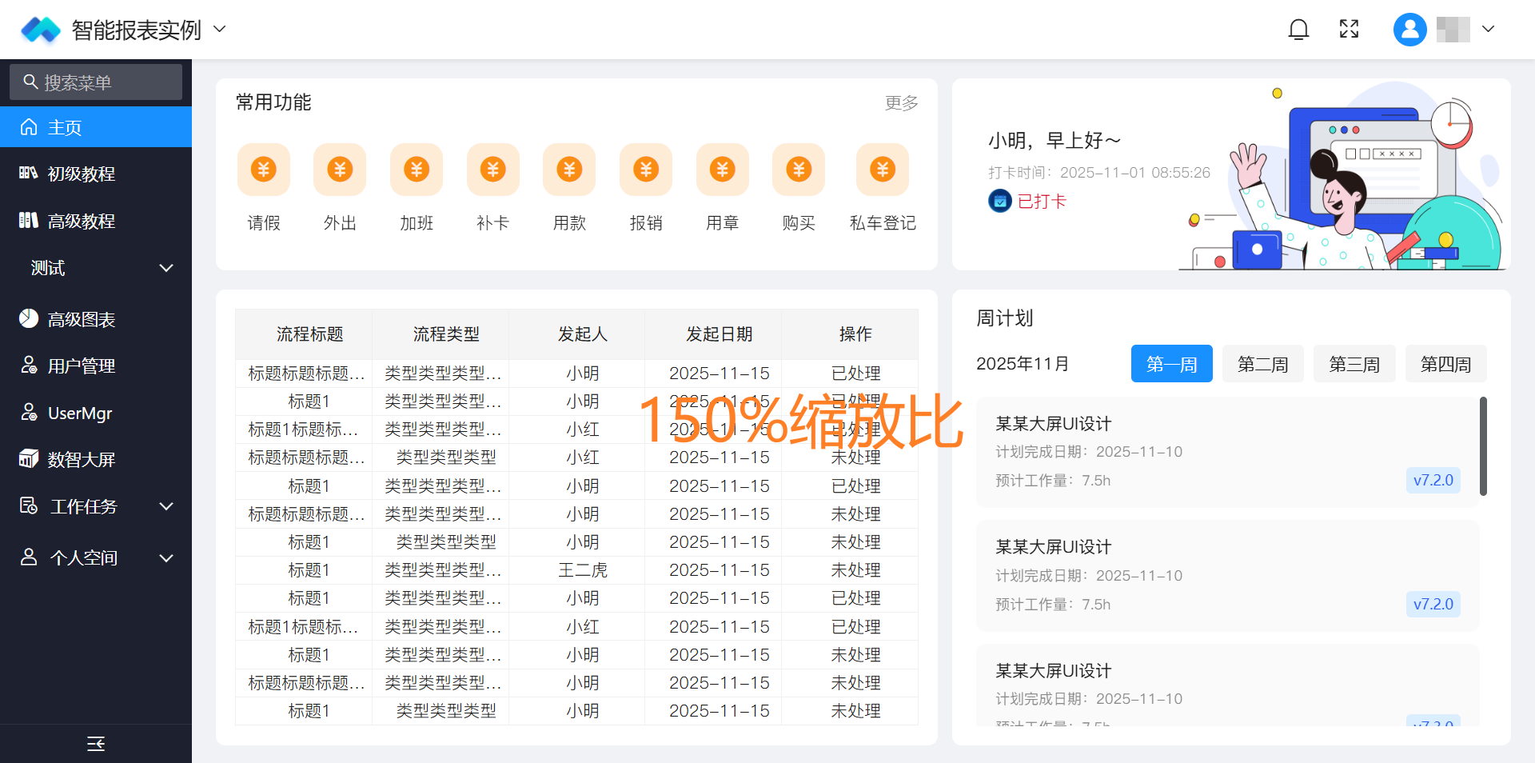Open the 购买 purchase shortcut
The height and width of the screenshot is (763, 1535).
coord(798,170)
